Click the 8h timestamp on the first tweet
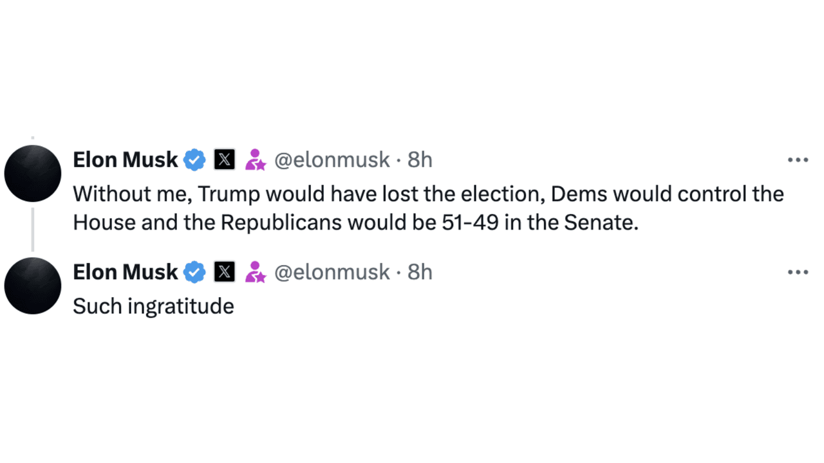 [x=420, y=159]
